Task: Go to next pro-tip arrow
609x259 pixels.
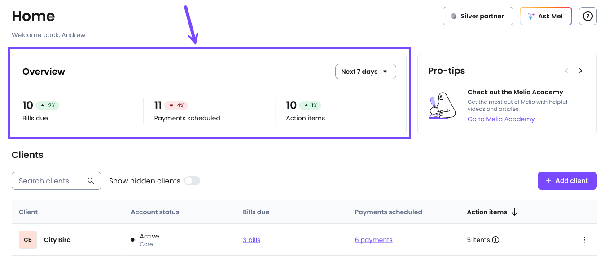Action: 581,71
